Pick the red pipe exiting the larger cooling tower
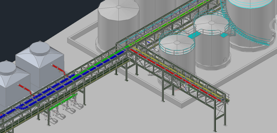Viewport: 277px width, 133px height. pos(59,69)
